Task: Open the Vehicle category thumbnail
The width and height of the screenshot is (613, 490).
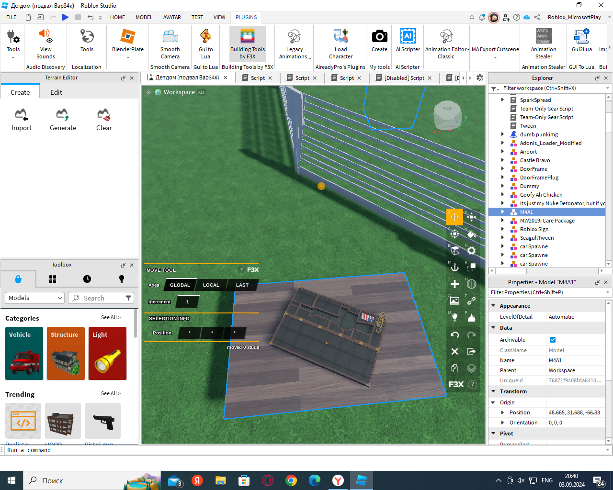Action: 24,354
